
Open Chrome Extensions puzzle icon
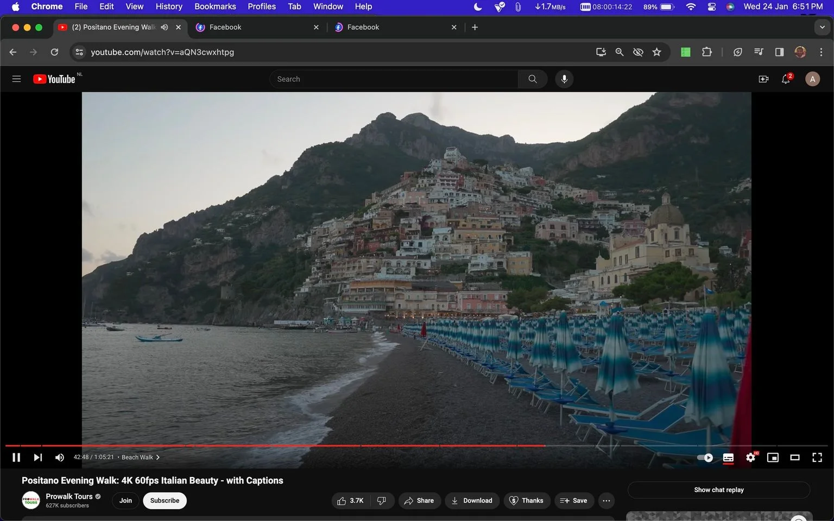[x=706, y=52]
